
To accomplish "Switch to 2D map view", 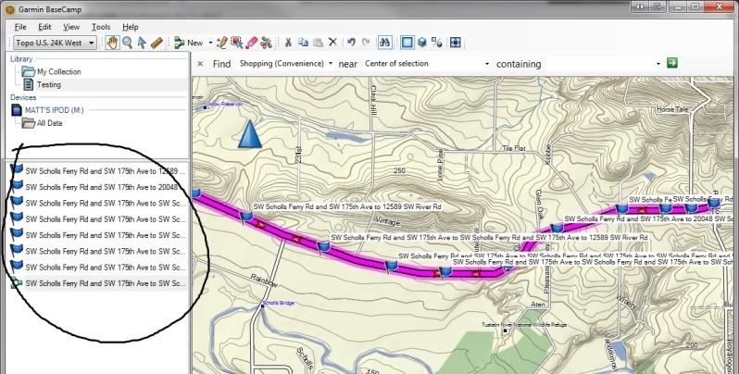I will [407, 43].
